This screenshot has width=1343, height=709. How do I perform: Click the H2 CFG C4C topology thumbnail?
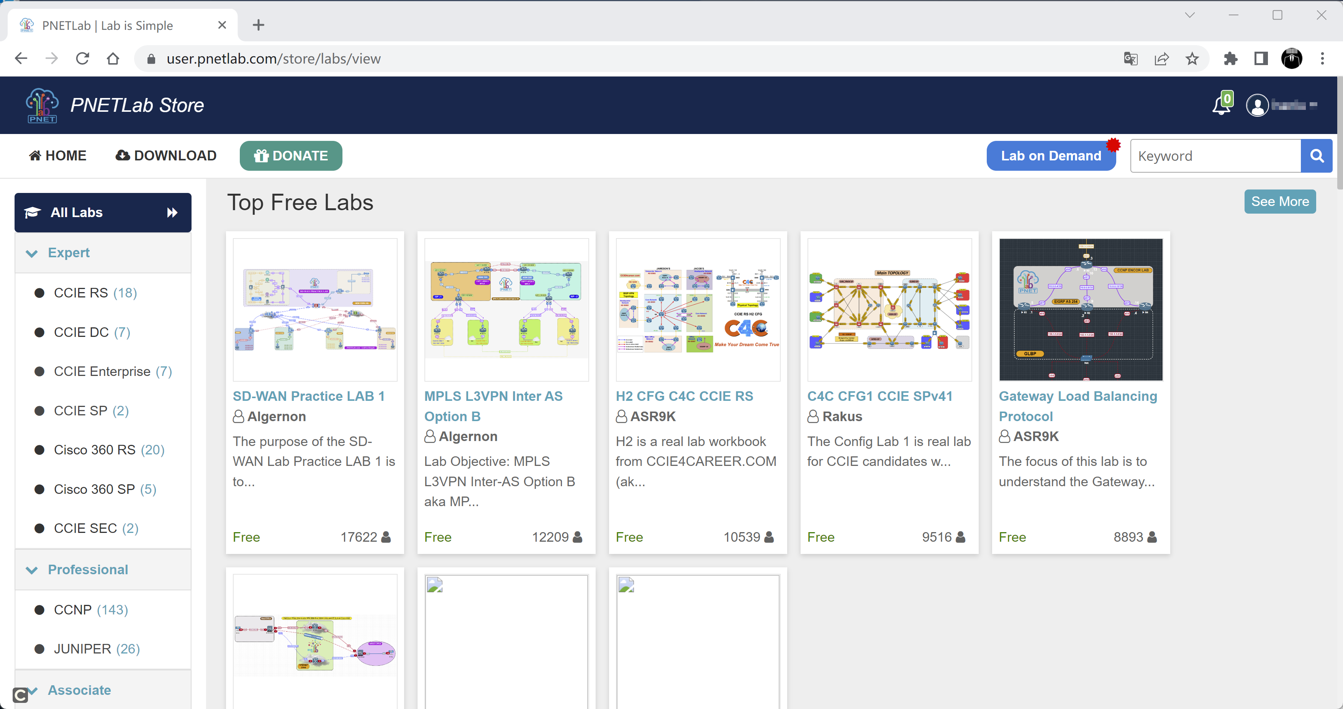[x=698, y=309]
